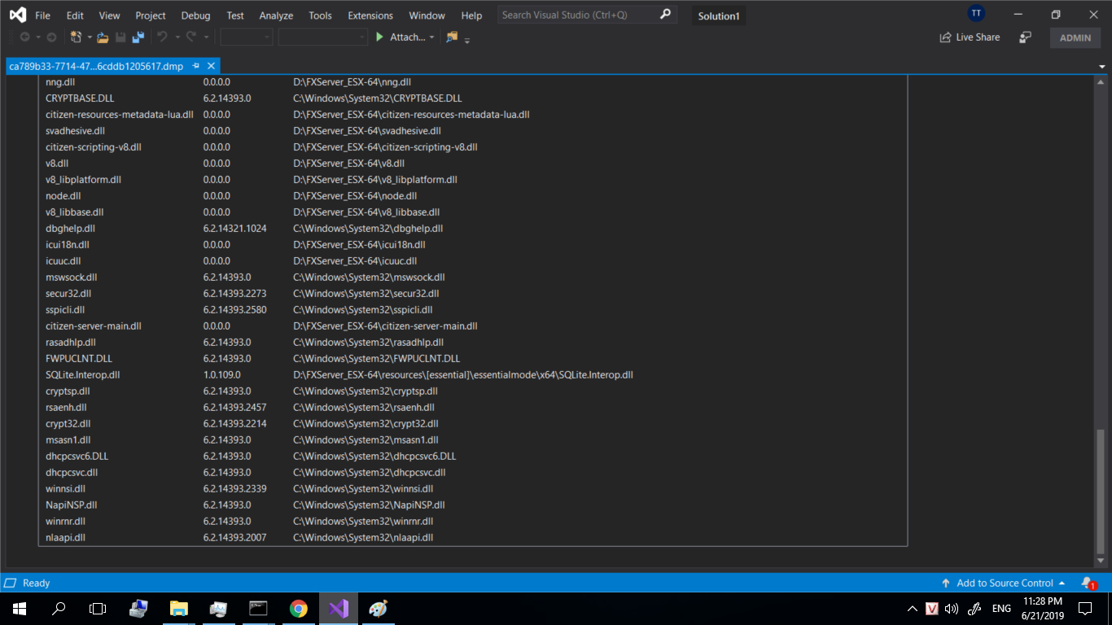
Task: Navigate backward with the toolbar arrow
Action: [x=24, y=37]
